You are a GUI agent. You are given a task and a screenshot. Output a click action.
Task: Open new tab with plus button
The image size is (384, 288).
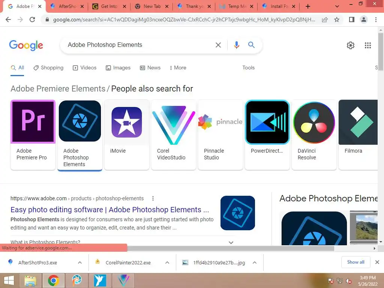coord(308,7)
